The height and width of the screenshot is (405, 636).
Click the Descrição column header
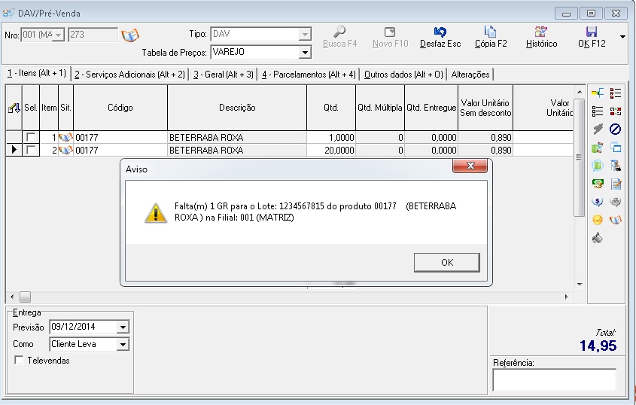pos(237,108)
